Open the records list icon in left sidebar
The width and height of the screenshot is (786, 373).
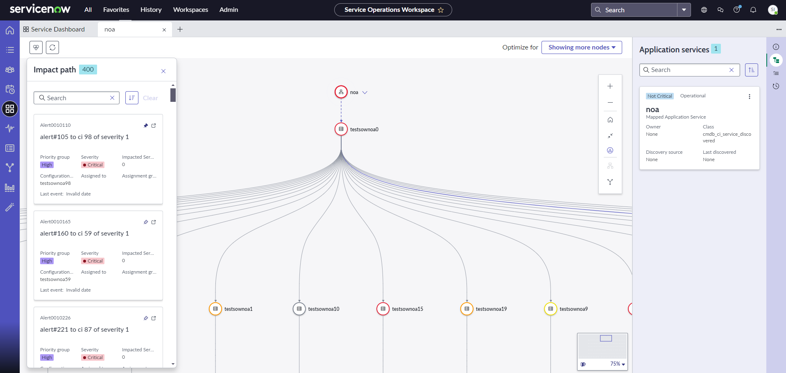tap(10, 148)
